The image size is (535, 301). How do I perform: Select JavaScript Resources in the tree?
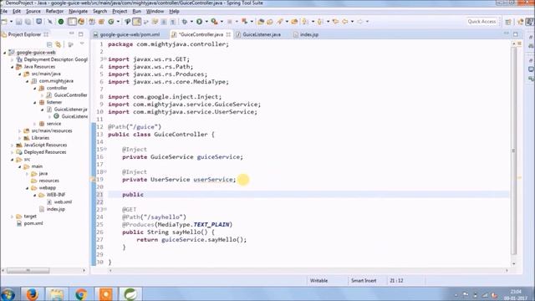point(45,145)
